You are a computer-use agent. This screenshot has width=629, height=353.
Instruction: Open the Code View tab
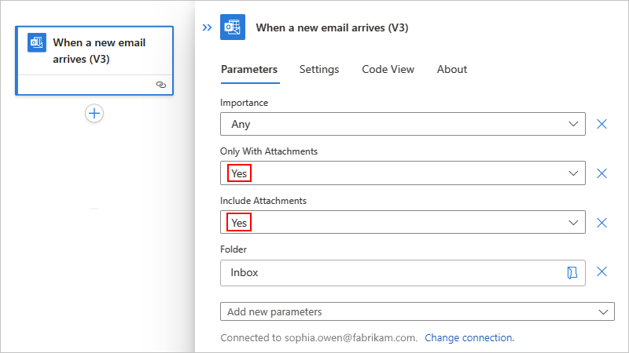click(388, 69)
